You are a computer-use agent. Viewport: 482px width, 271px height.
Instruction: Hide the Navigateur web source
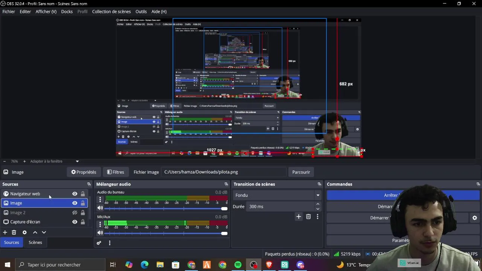75,194
